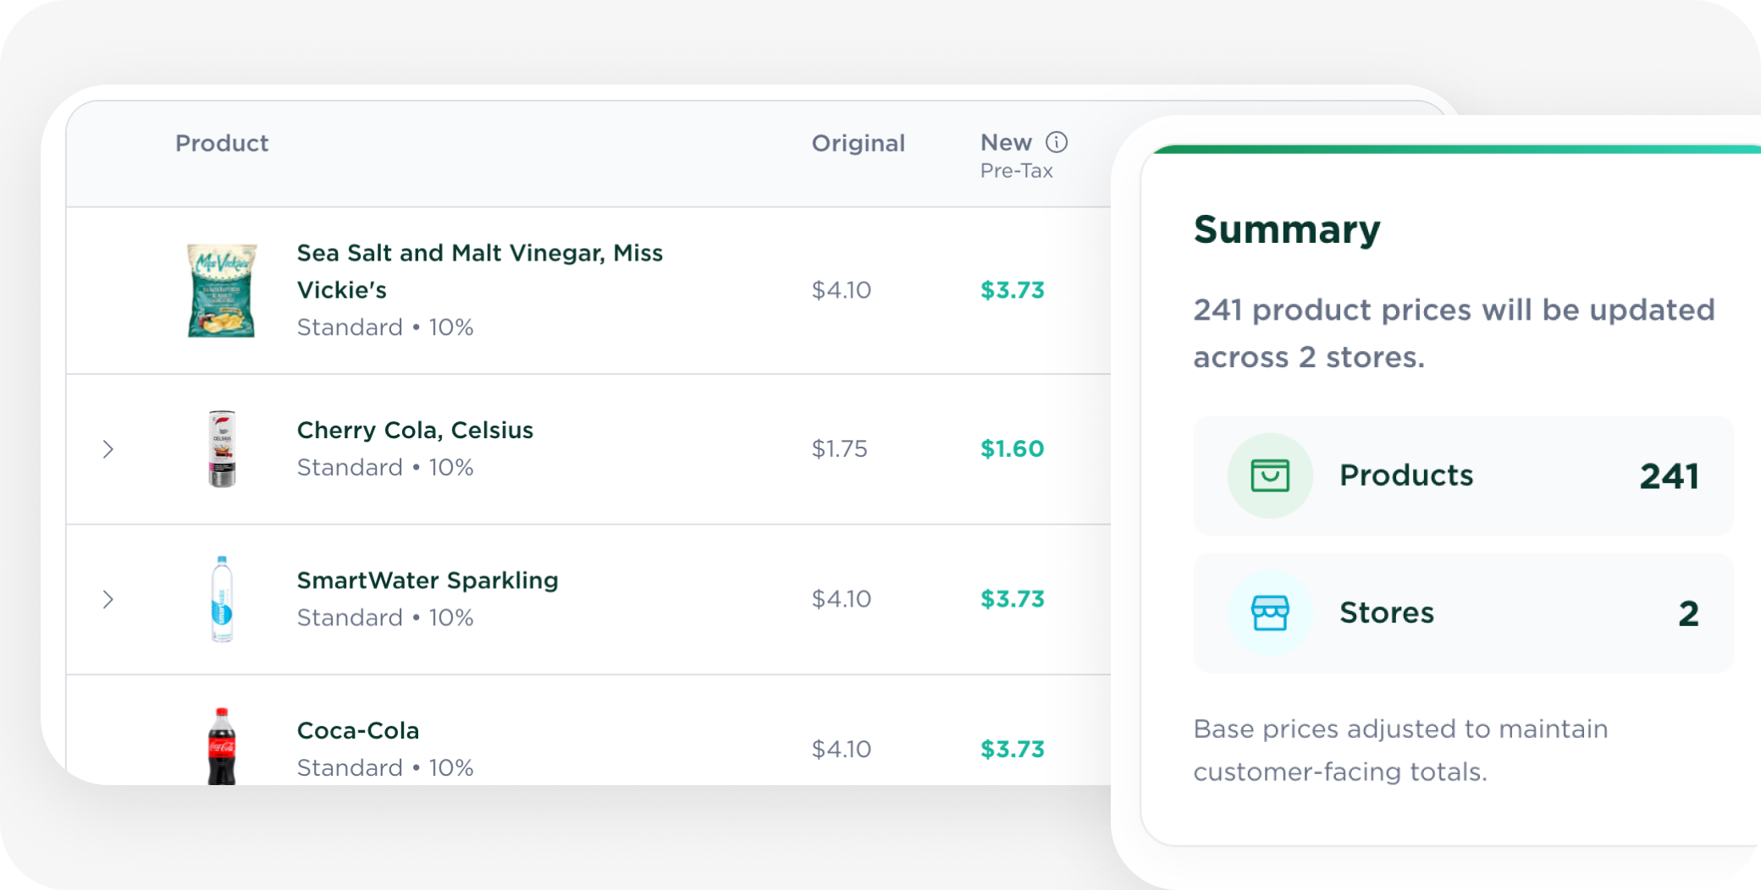Open Sea Salt and Malt Vinegar product name
Screen dimensions: 1761x890
(x=479, y=271)
